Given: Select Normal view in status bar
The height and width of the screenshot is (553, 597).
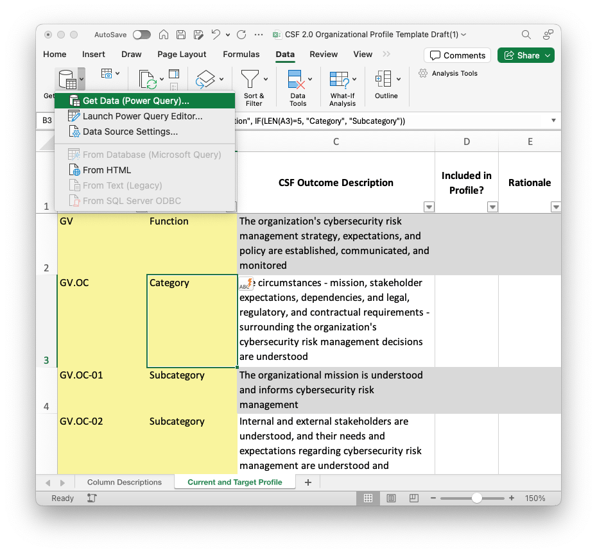Looking at the screenshot, I should pyautogui.click(x=368, y=498).
